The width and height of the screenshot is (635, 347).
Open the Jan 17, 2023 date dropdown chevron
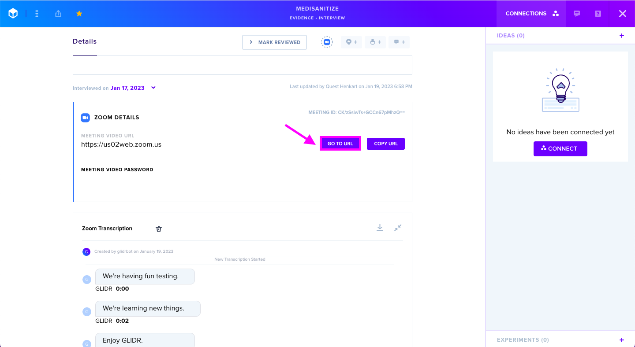click(x=153, y=88)
